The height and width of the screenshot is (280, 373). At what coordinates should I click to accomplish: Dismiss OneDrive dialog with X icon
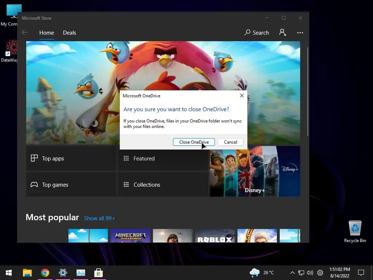point(242,96)
